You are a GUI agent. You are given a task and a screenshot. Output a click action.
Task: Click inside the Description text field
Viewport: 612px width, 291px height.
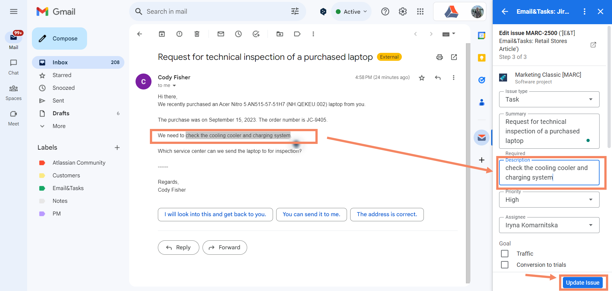tap(549, 173)
